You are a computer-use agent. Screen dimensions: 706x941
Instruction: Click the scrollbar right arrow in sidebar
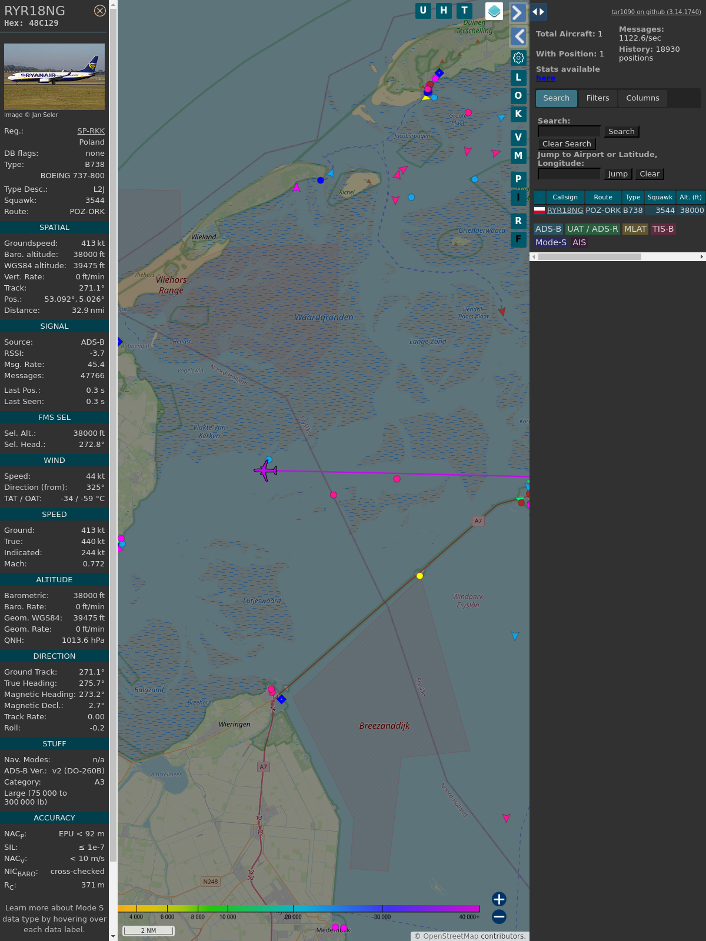pos(702,256)
